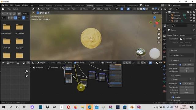
Task: Toggle the Render Denoise checkbox
Action: [x=173, y=97]
